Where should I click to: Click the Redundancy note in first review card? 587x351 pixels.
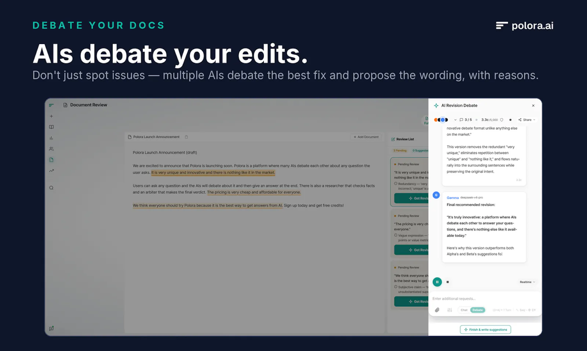click(x=411, y=186)
